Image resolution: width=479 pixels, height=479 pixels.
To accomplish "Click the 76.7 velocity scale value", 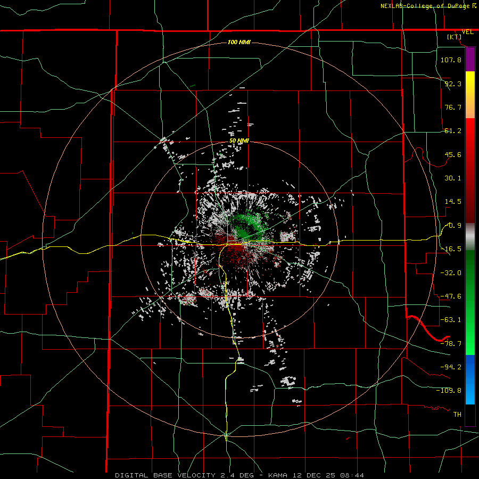I will tap(453, 107).
